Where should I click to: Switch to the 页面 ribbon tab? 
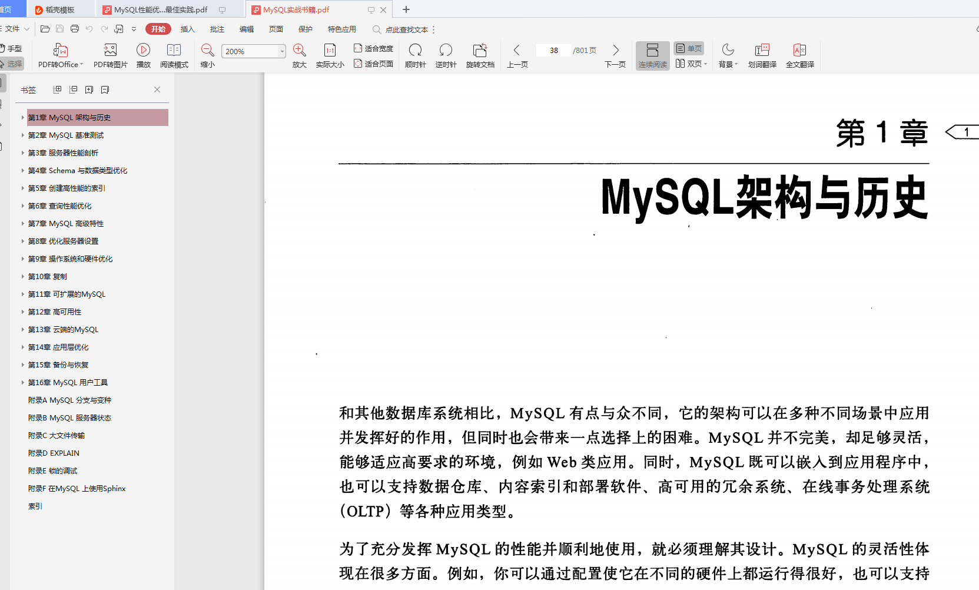click(276, 29)
